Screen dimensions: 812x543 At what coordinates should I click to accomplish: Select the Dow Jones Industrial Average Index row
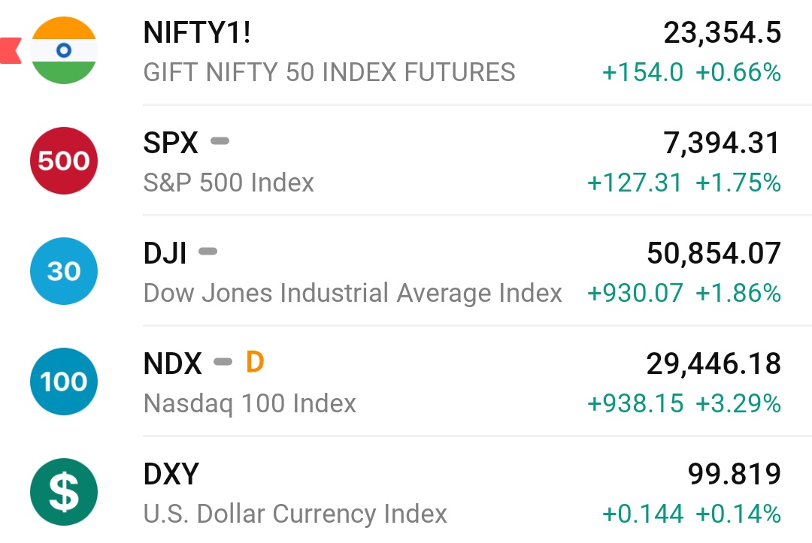tap(406, 271)
